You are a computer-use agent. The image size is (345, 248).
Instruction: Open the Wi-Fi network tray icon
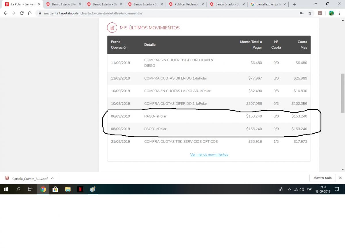(296, 189)
